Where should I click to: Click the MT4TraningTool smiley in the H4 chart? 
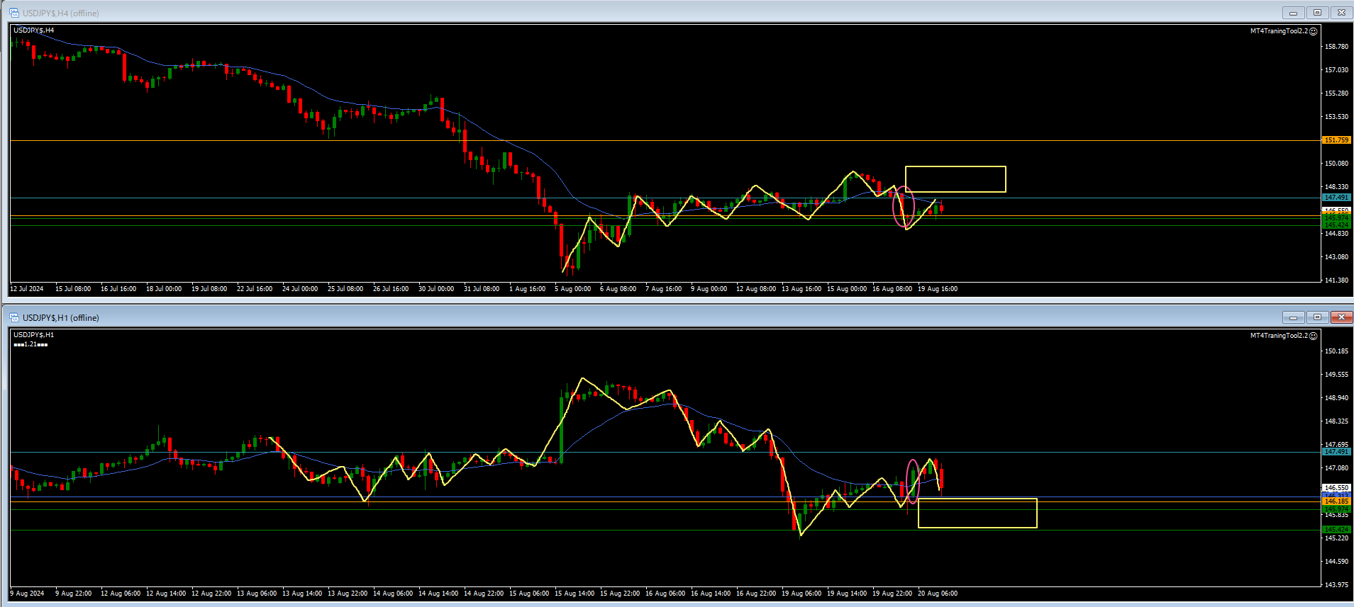[x=1313, y=31]
